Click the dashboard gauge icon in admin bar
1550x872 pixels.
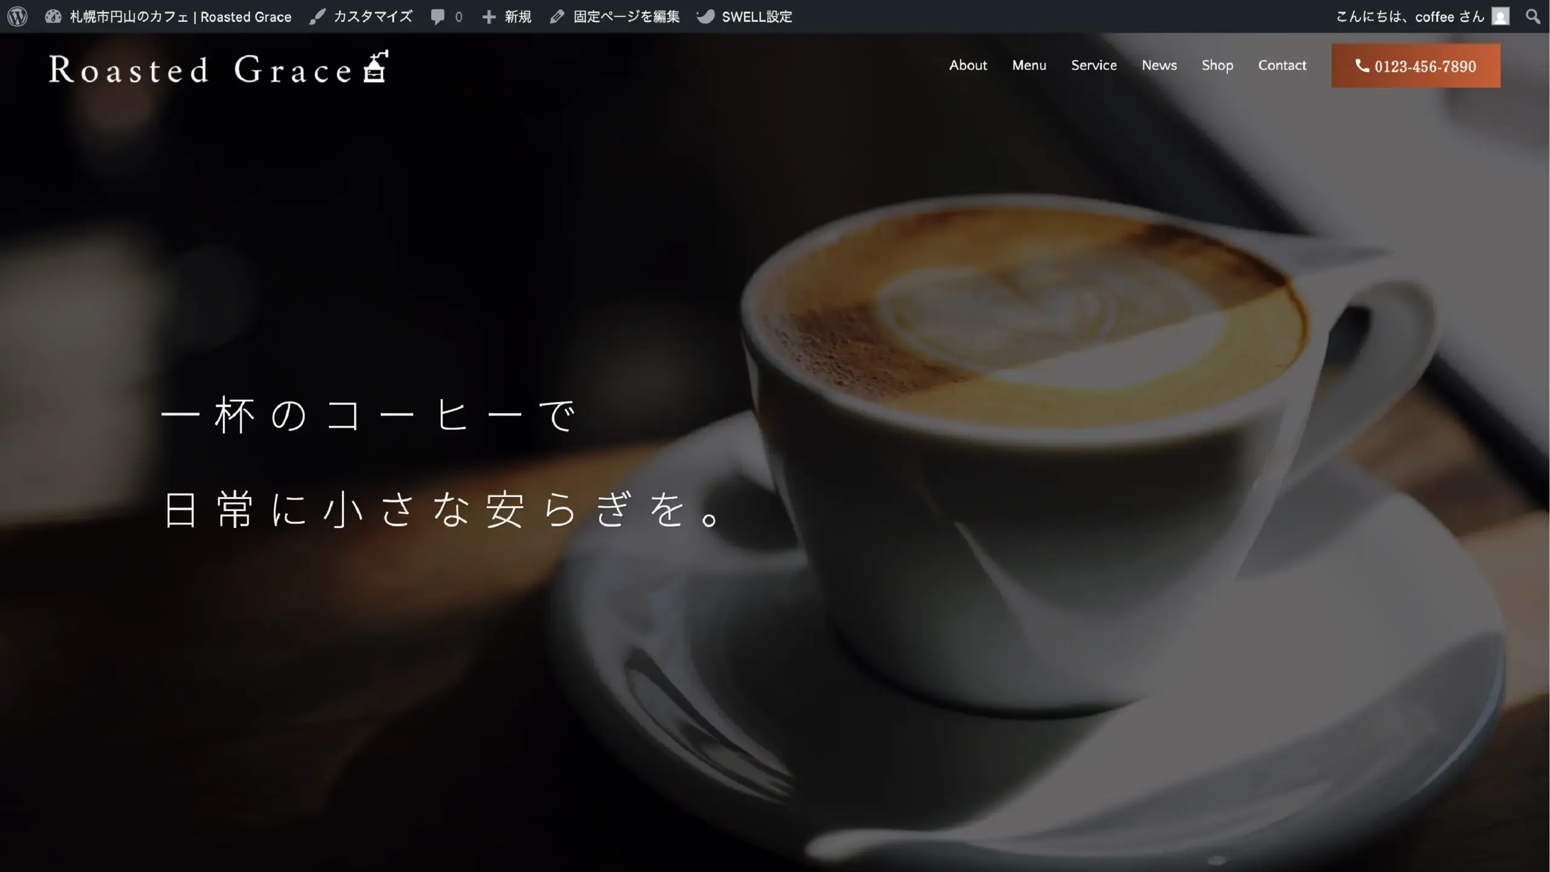pos(53,16)
